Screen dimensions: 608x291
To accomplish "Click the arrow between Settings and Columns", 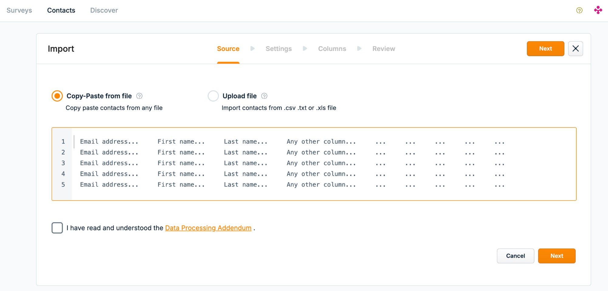I will (305, 49).
